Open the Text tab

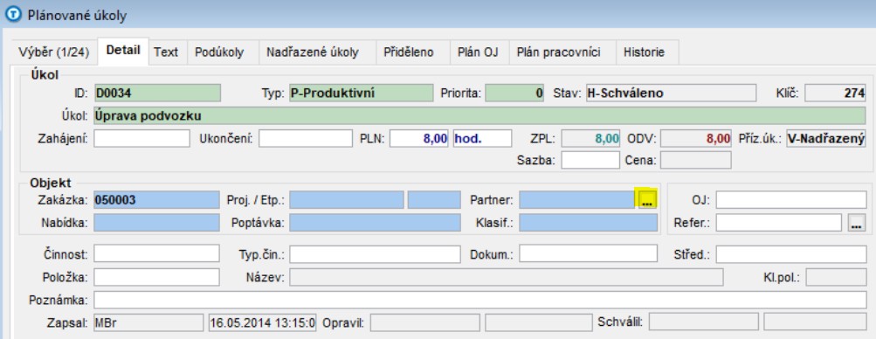coord(166,52)
